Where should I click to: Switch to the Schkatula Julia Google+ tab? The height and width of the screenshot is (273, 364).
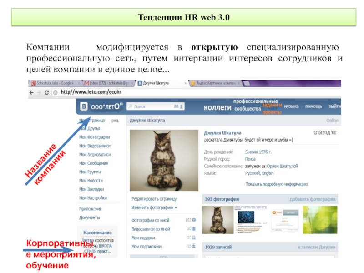[x=56, y=83]
